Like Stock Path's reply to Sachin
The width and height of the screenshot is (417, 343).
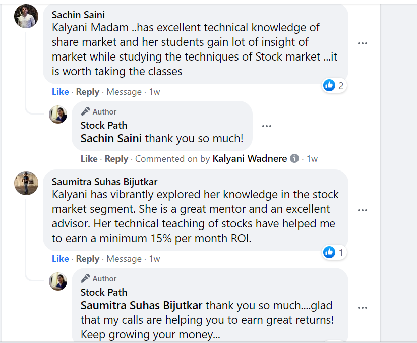pyautogui.click(x=89, y=159)
